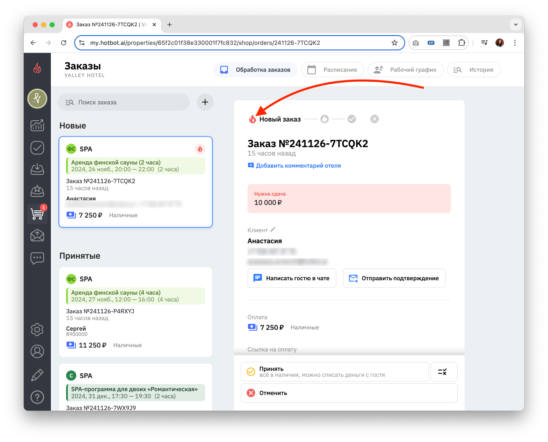Screen dimensions: 548x442
Task: Bookmark this page with the star icon
Action: click(x=395, y=43)
